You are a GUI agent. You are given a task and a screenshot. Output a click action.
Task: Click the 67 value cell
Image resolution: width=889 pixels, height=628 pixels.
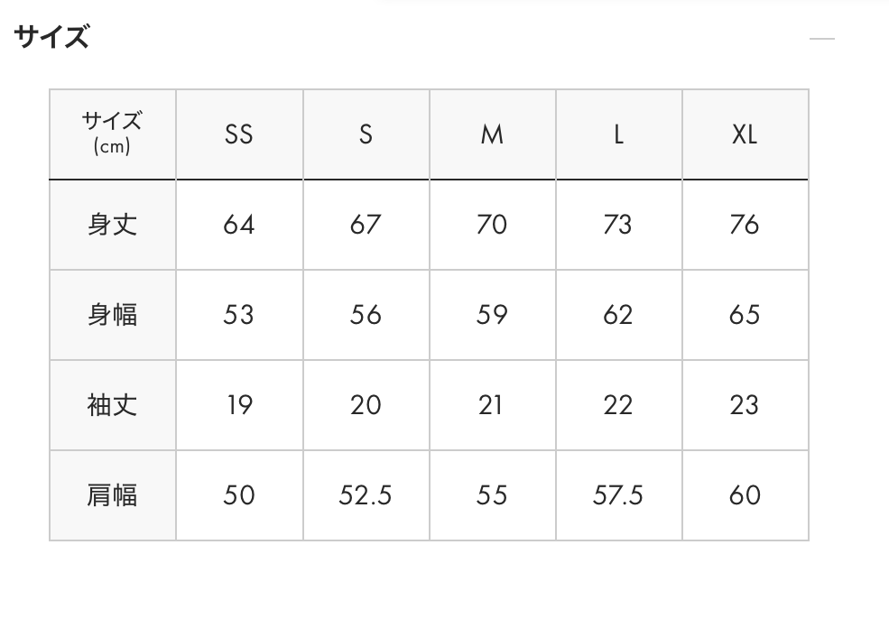coord(366,225)
